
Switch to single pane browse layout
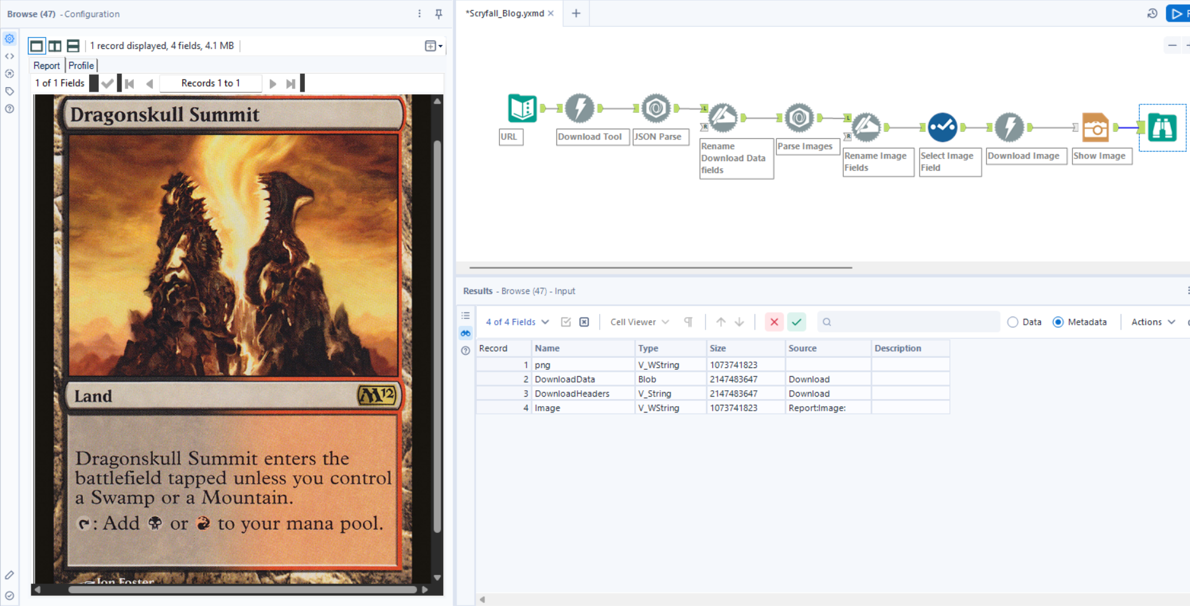[37, 46]
